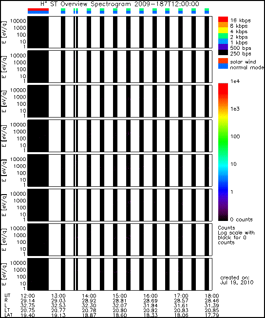The width and height of the screenshot is (265, 318).
Task: Click the '2 kbps' legend label
Action: [239, 37]
